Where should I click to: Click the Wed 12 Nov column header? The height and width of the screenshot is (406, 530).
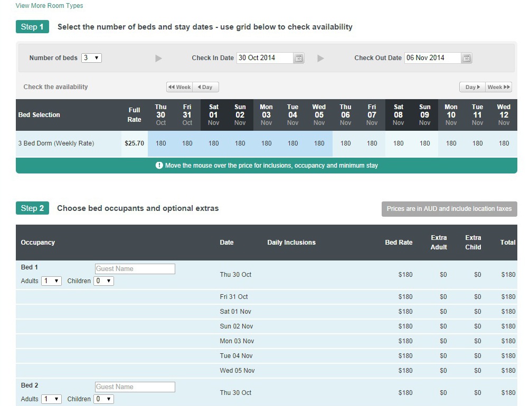[504, 115]
